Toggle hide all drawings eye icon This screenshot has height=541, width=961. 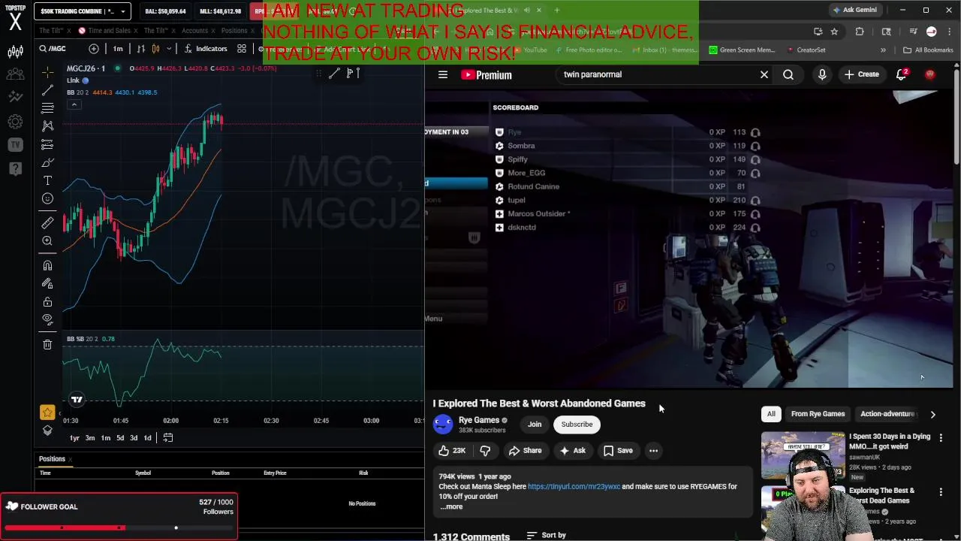(47, 319)
